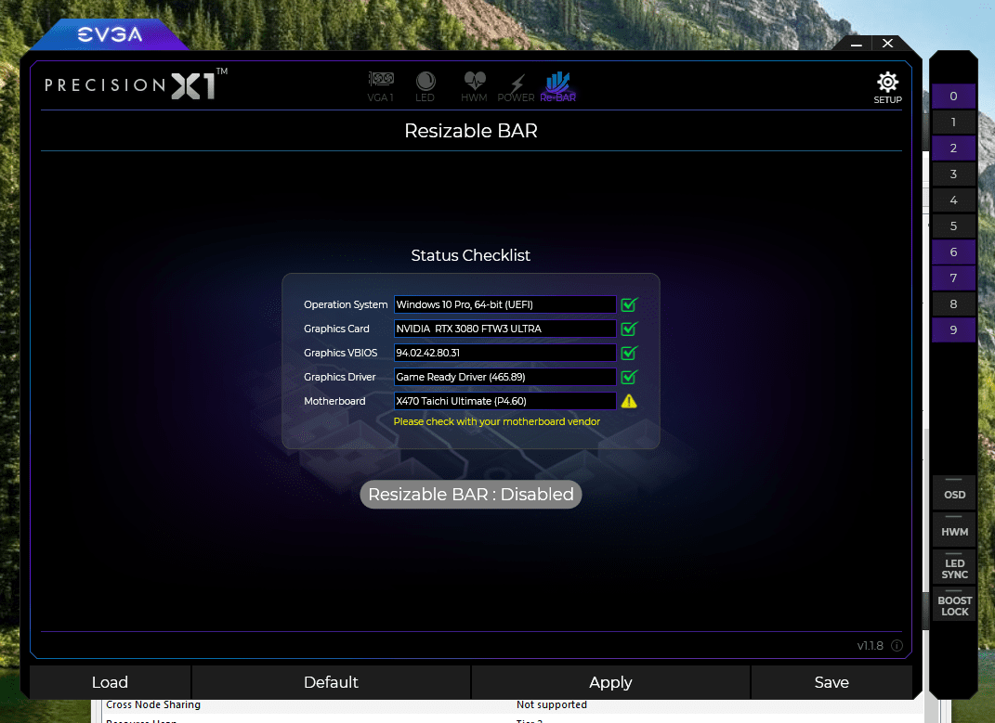Click the Save button
Viewport: 995px width, 723px height.
tap(831, 682)
